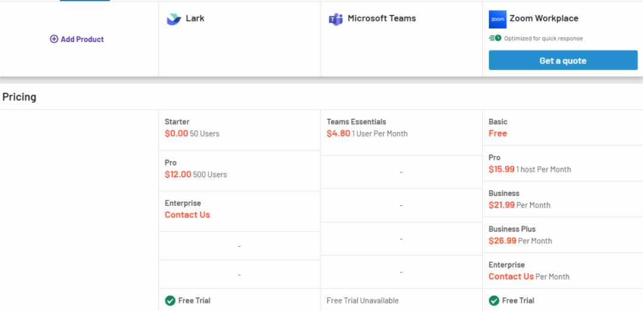Click the Zoom Basic Free plan
643x311 pixels.
click(498, 134)
